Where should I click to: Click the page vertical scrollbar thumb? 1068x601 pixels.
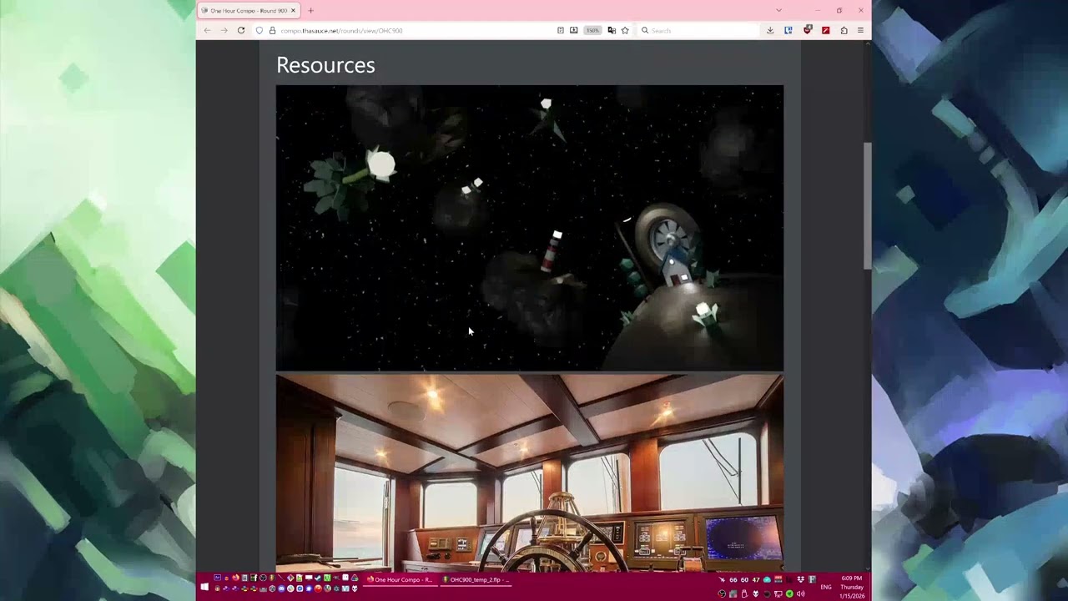[867, 205]
